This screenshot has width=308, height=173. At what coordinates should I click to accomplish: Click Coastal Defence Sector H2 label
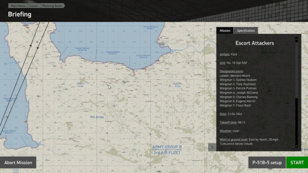pyautogui.click(x=82, y=49)
